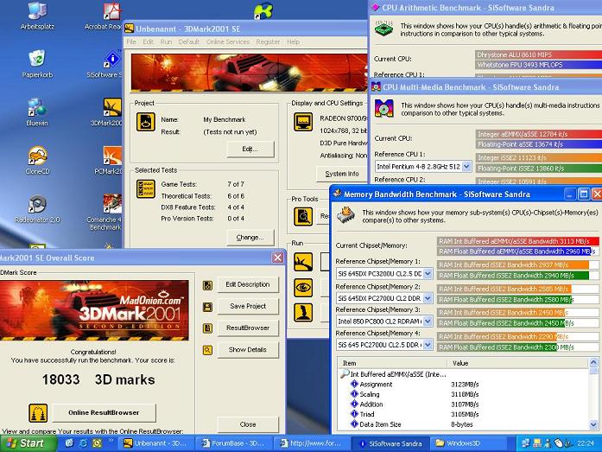Switch to Unbenannt 3DMark taskbar button
The image size is (602, 452).
click(x=157, y=443)
